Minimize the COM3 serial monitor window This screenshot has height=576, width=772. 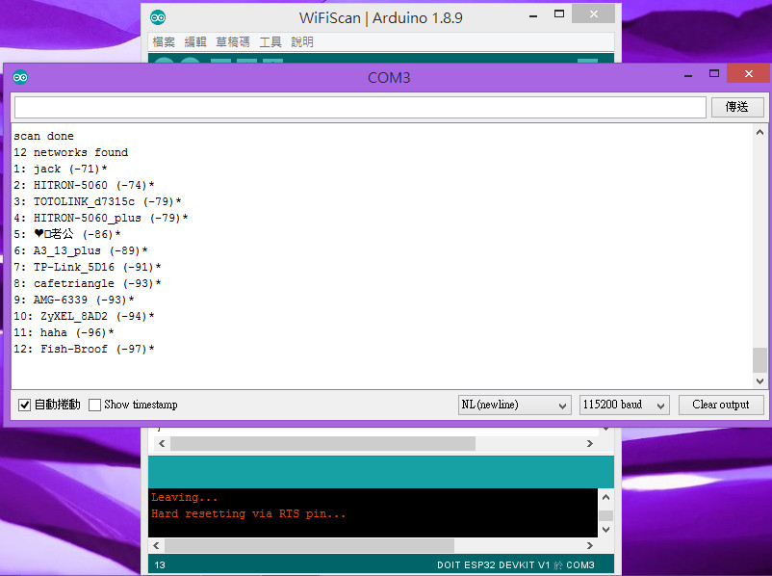click(688, 74)
